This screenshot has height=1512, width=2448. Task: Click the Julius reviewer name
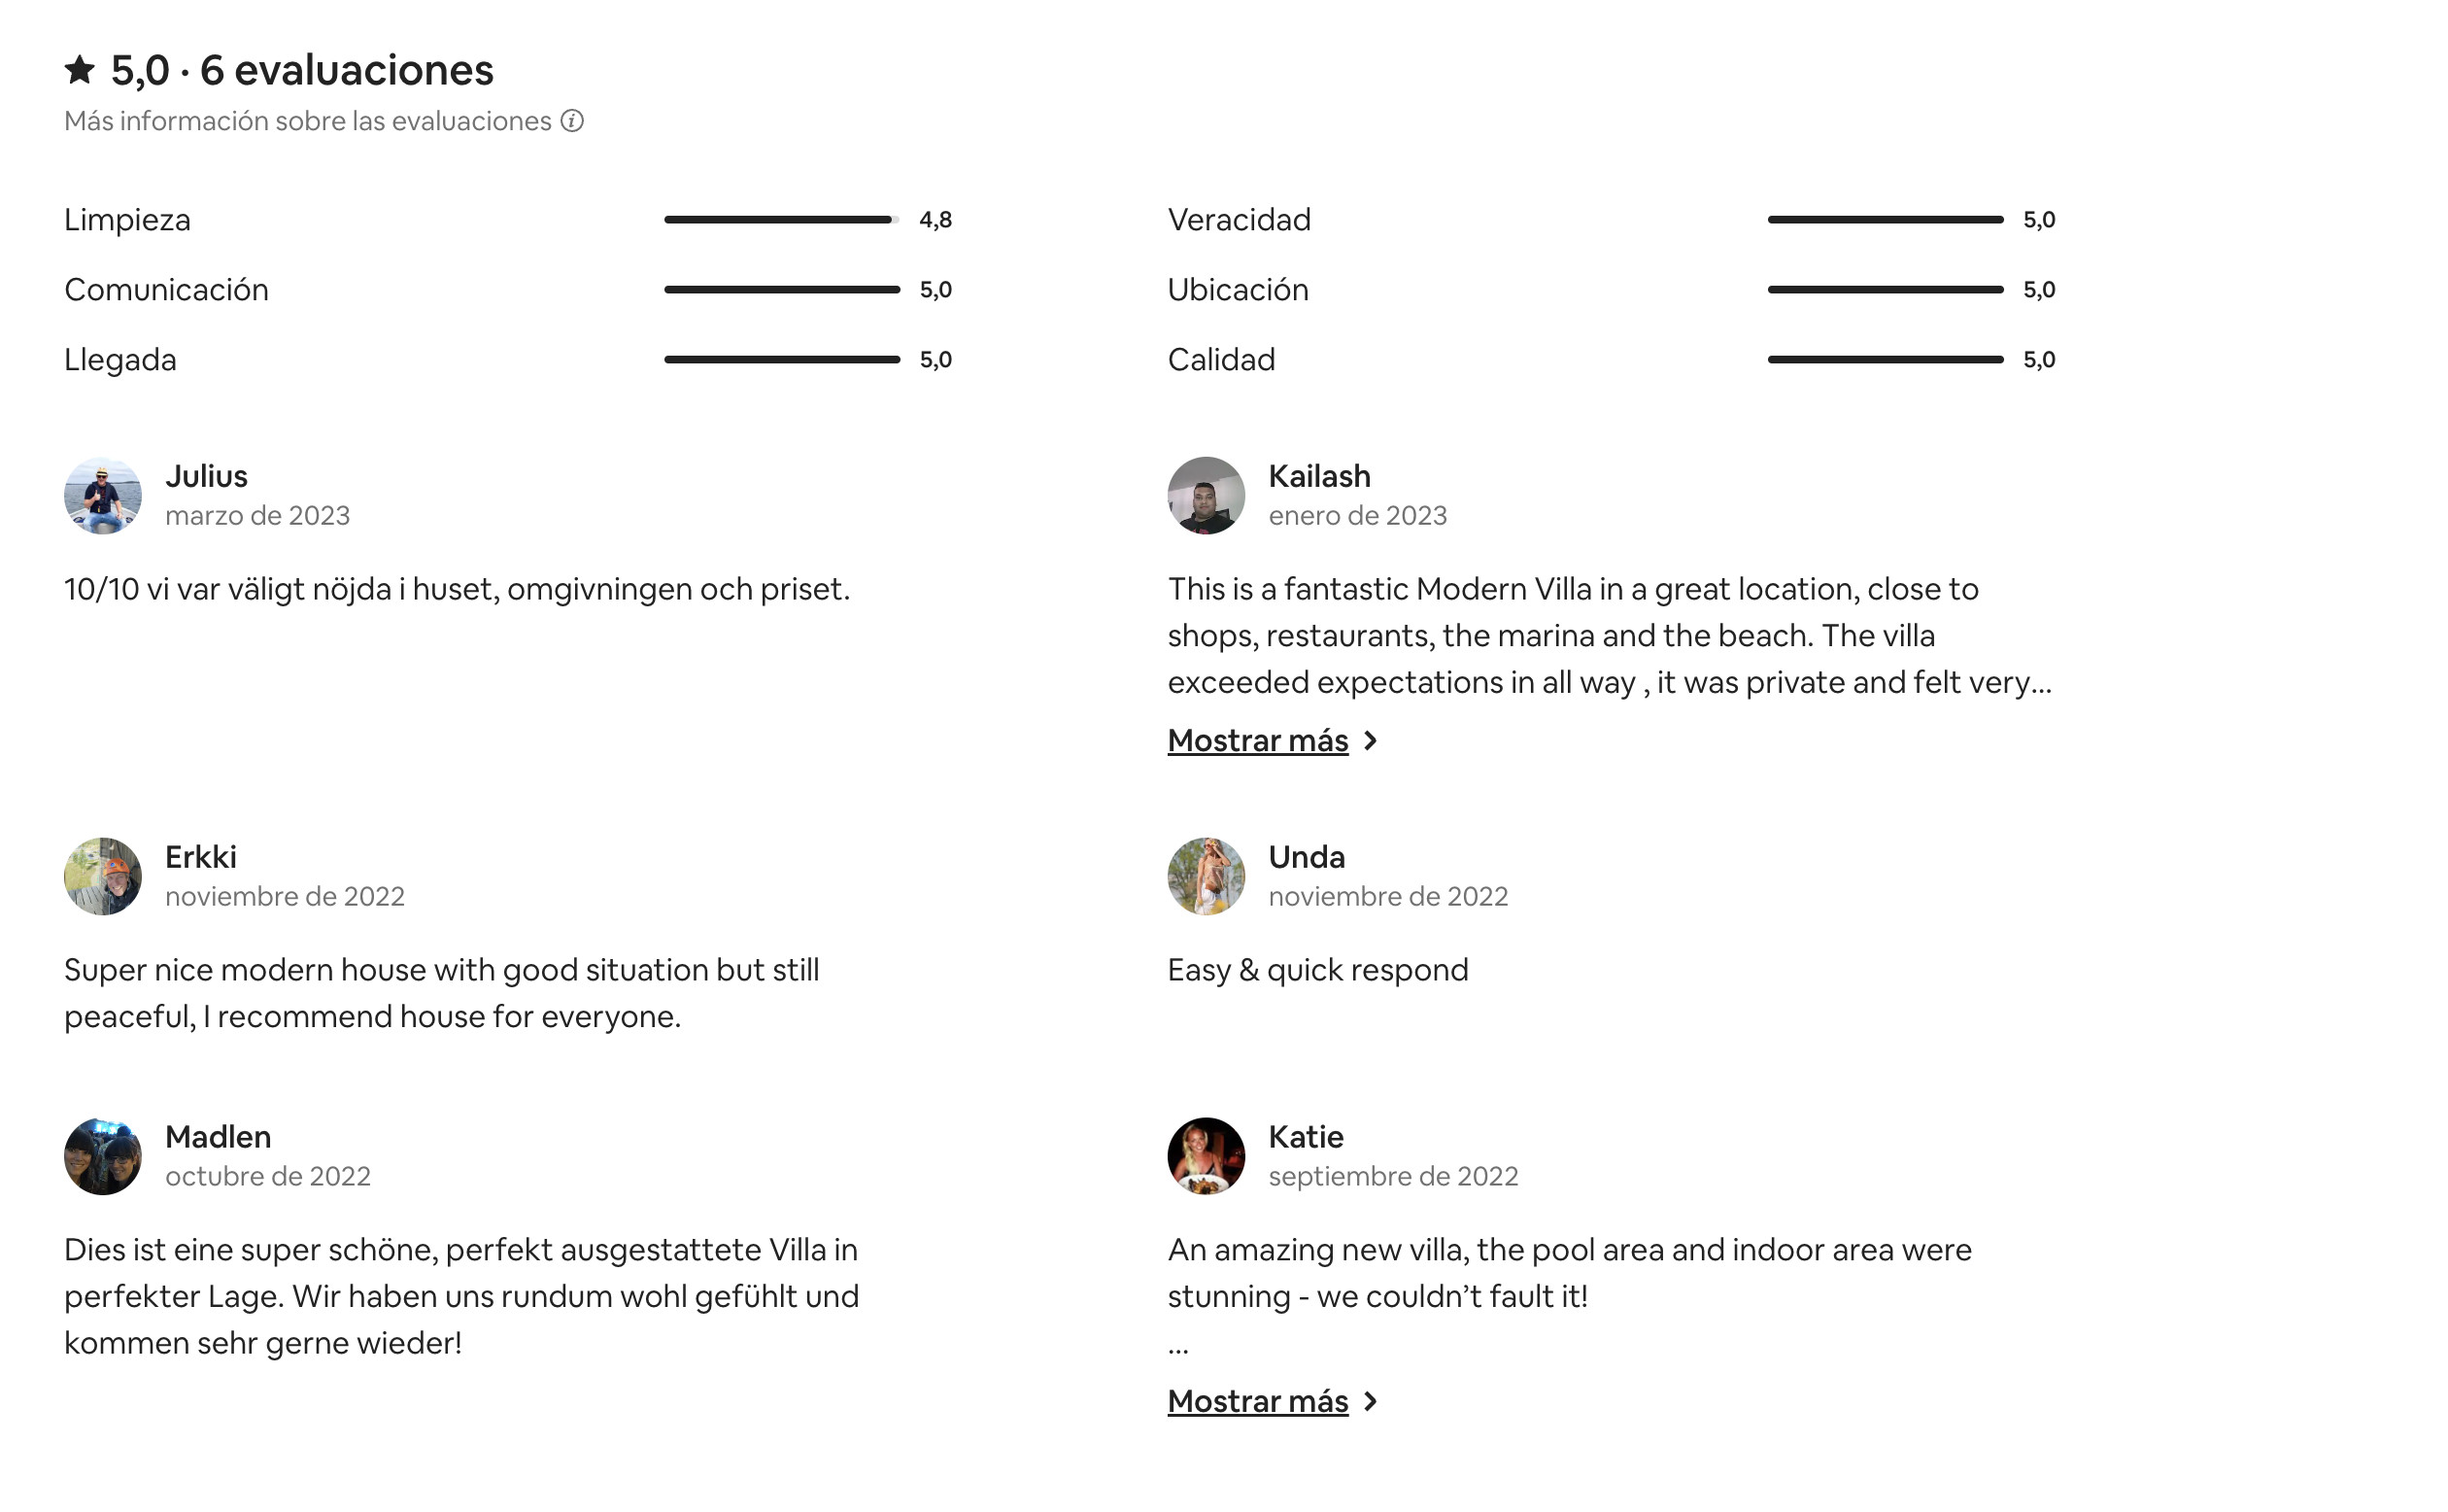pos(206,476)
